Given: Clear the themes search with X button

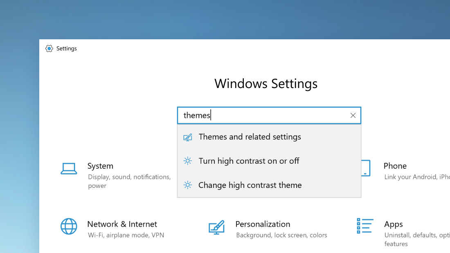Looking at the screenshot, I should pos(353,115).
